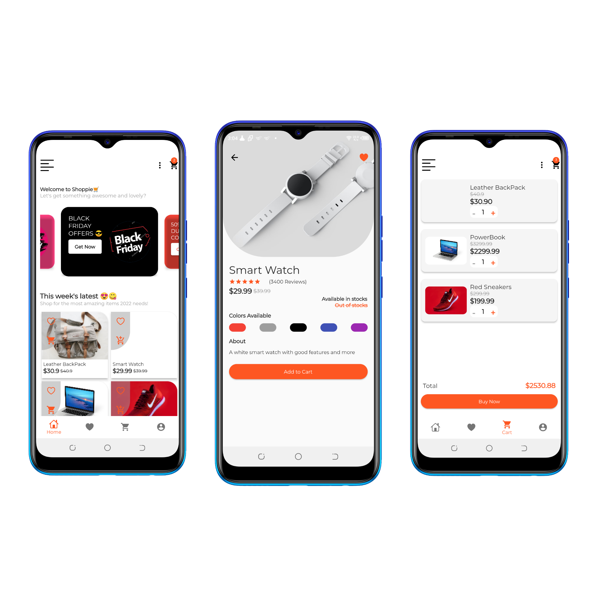
Task: Select blue color option on Smart Watch page
Action: pos(329,326)
